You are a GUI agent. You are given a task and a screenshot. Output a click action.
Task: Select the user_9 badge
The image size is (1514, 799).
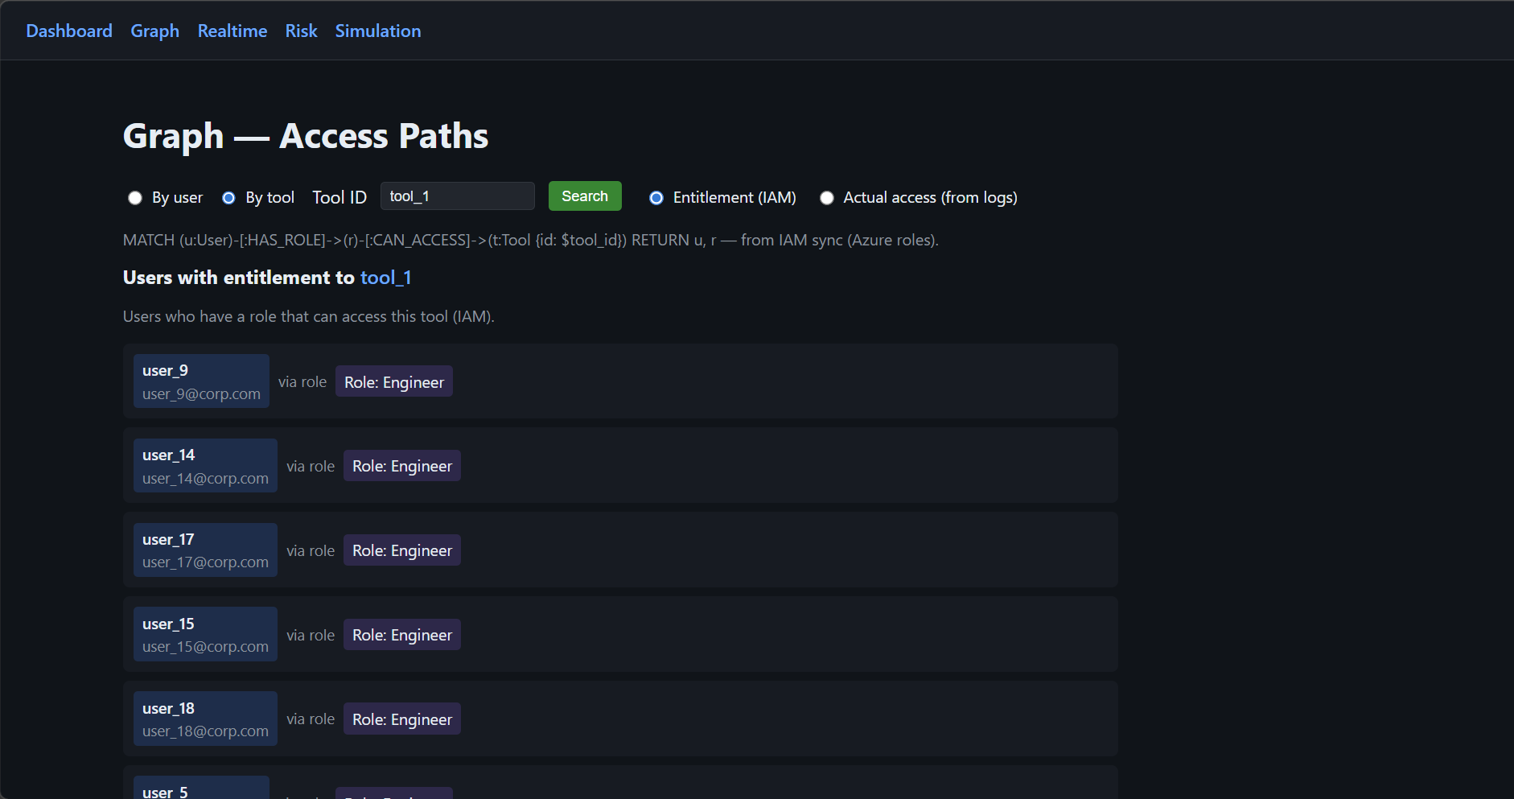(x=201, y=381)
